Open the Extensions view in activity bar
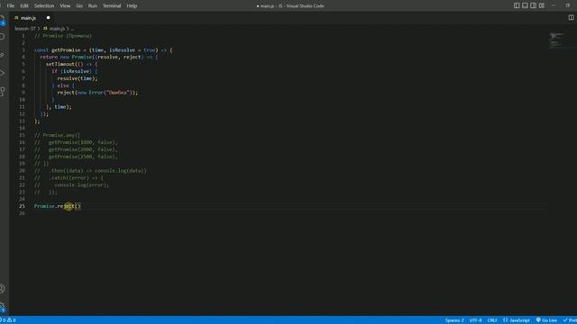This screenshot has height=324, width=577. [2, 92]
